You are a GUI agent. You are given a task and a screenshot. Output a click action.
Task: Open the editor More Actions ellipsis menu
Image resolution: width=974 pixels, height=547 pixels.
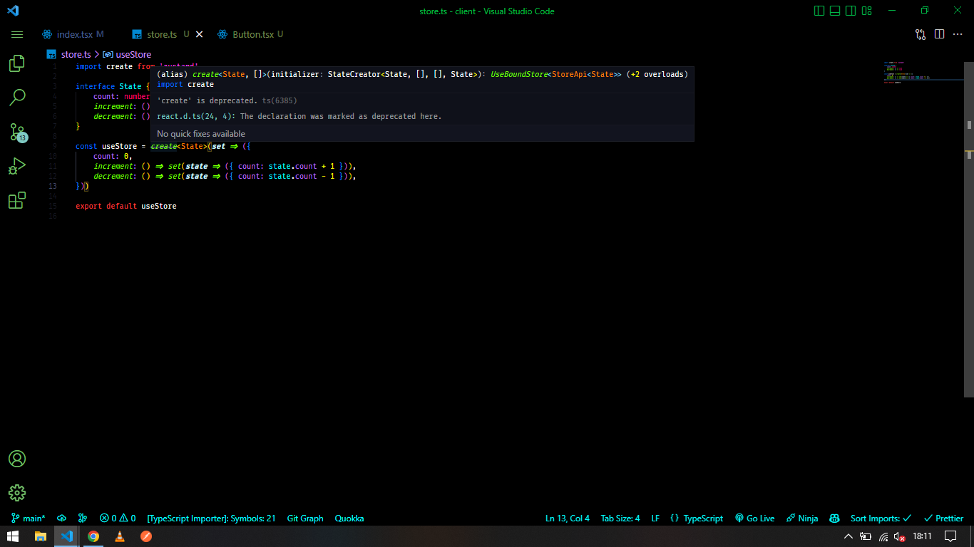pyautogui.click(x=958, y=33)
